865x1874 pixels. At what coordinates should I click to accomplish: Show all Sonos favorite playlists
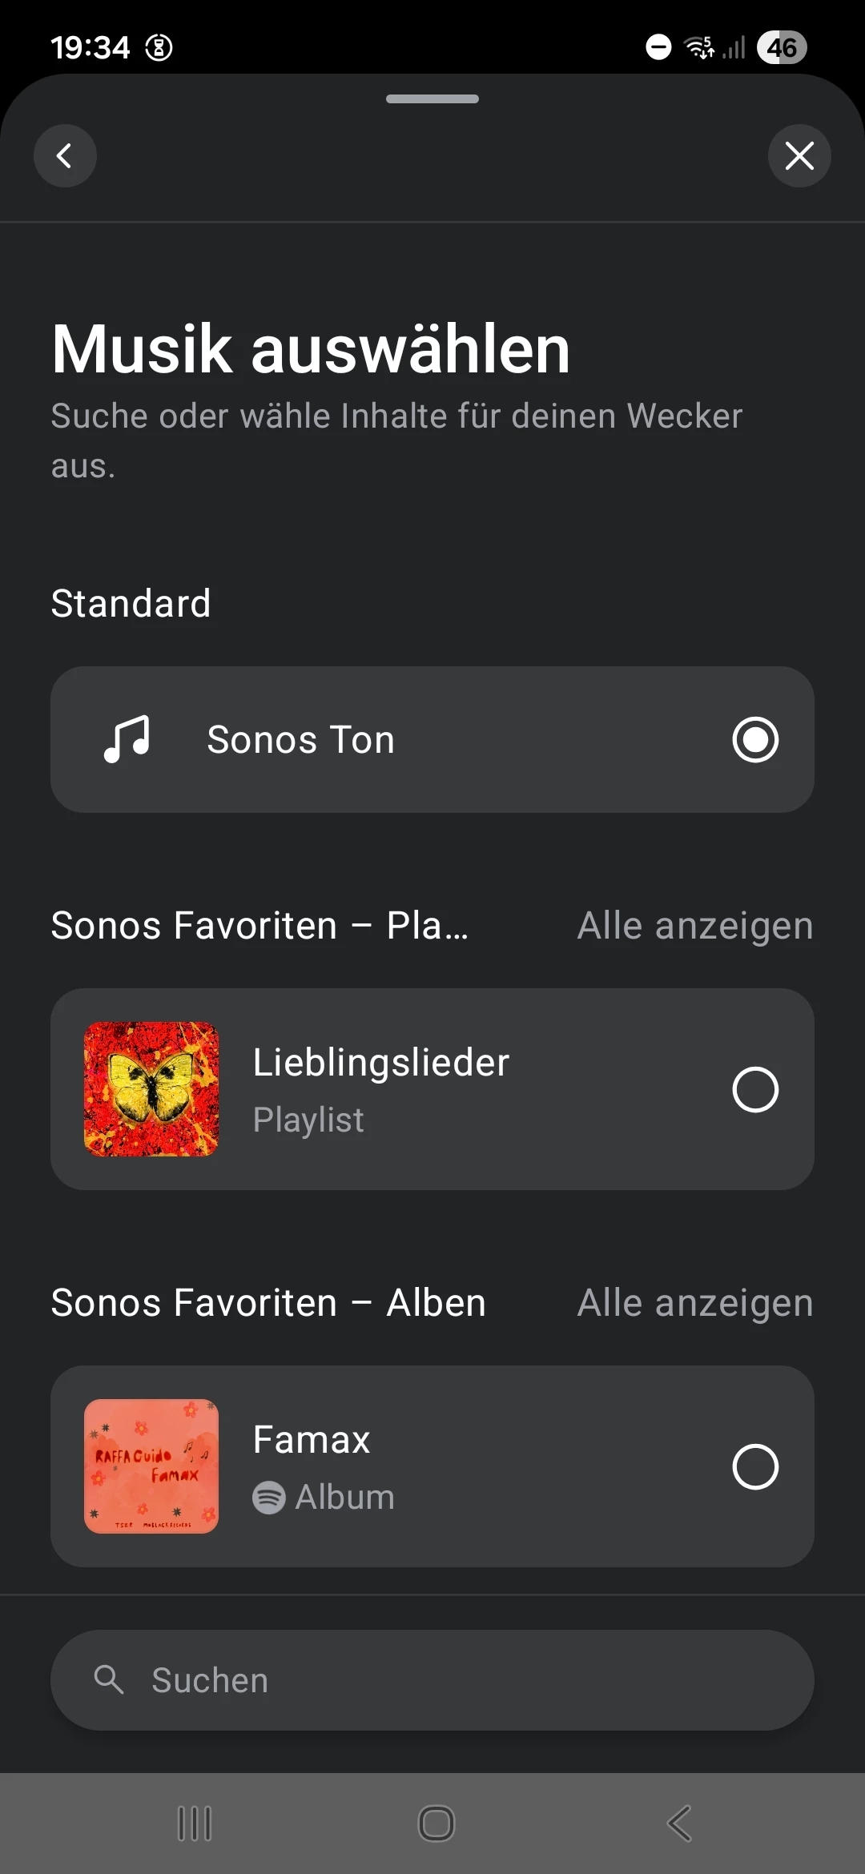pos(695,926)
